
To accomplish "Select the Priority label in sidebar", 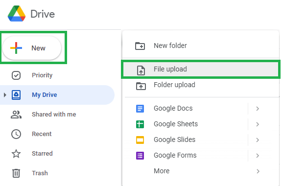I will tap(42, 75).
